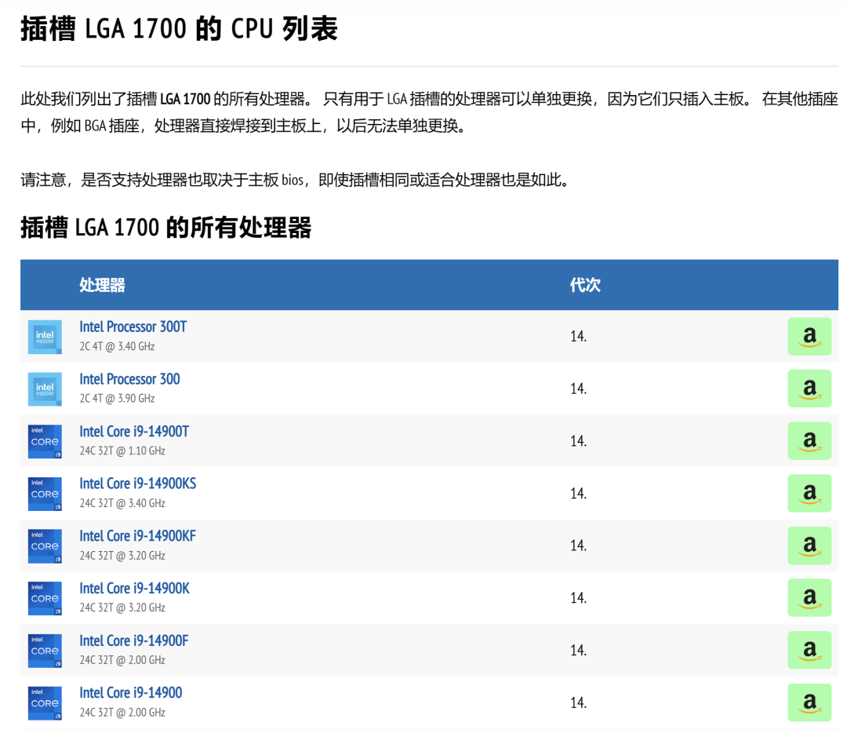This screenshot has width=847, height=730.
Task: Open the Intel Core i9-14900KF link
Action: tap(138, 536)
